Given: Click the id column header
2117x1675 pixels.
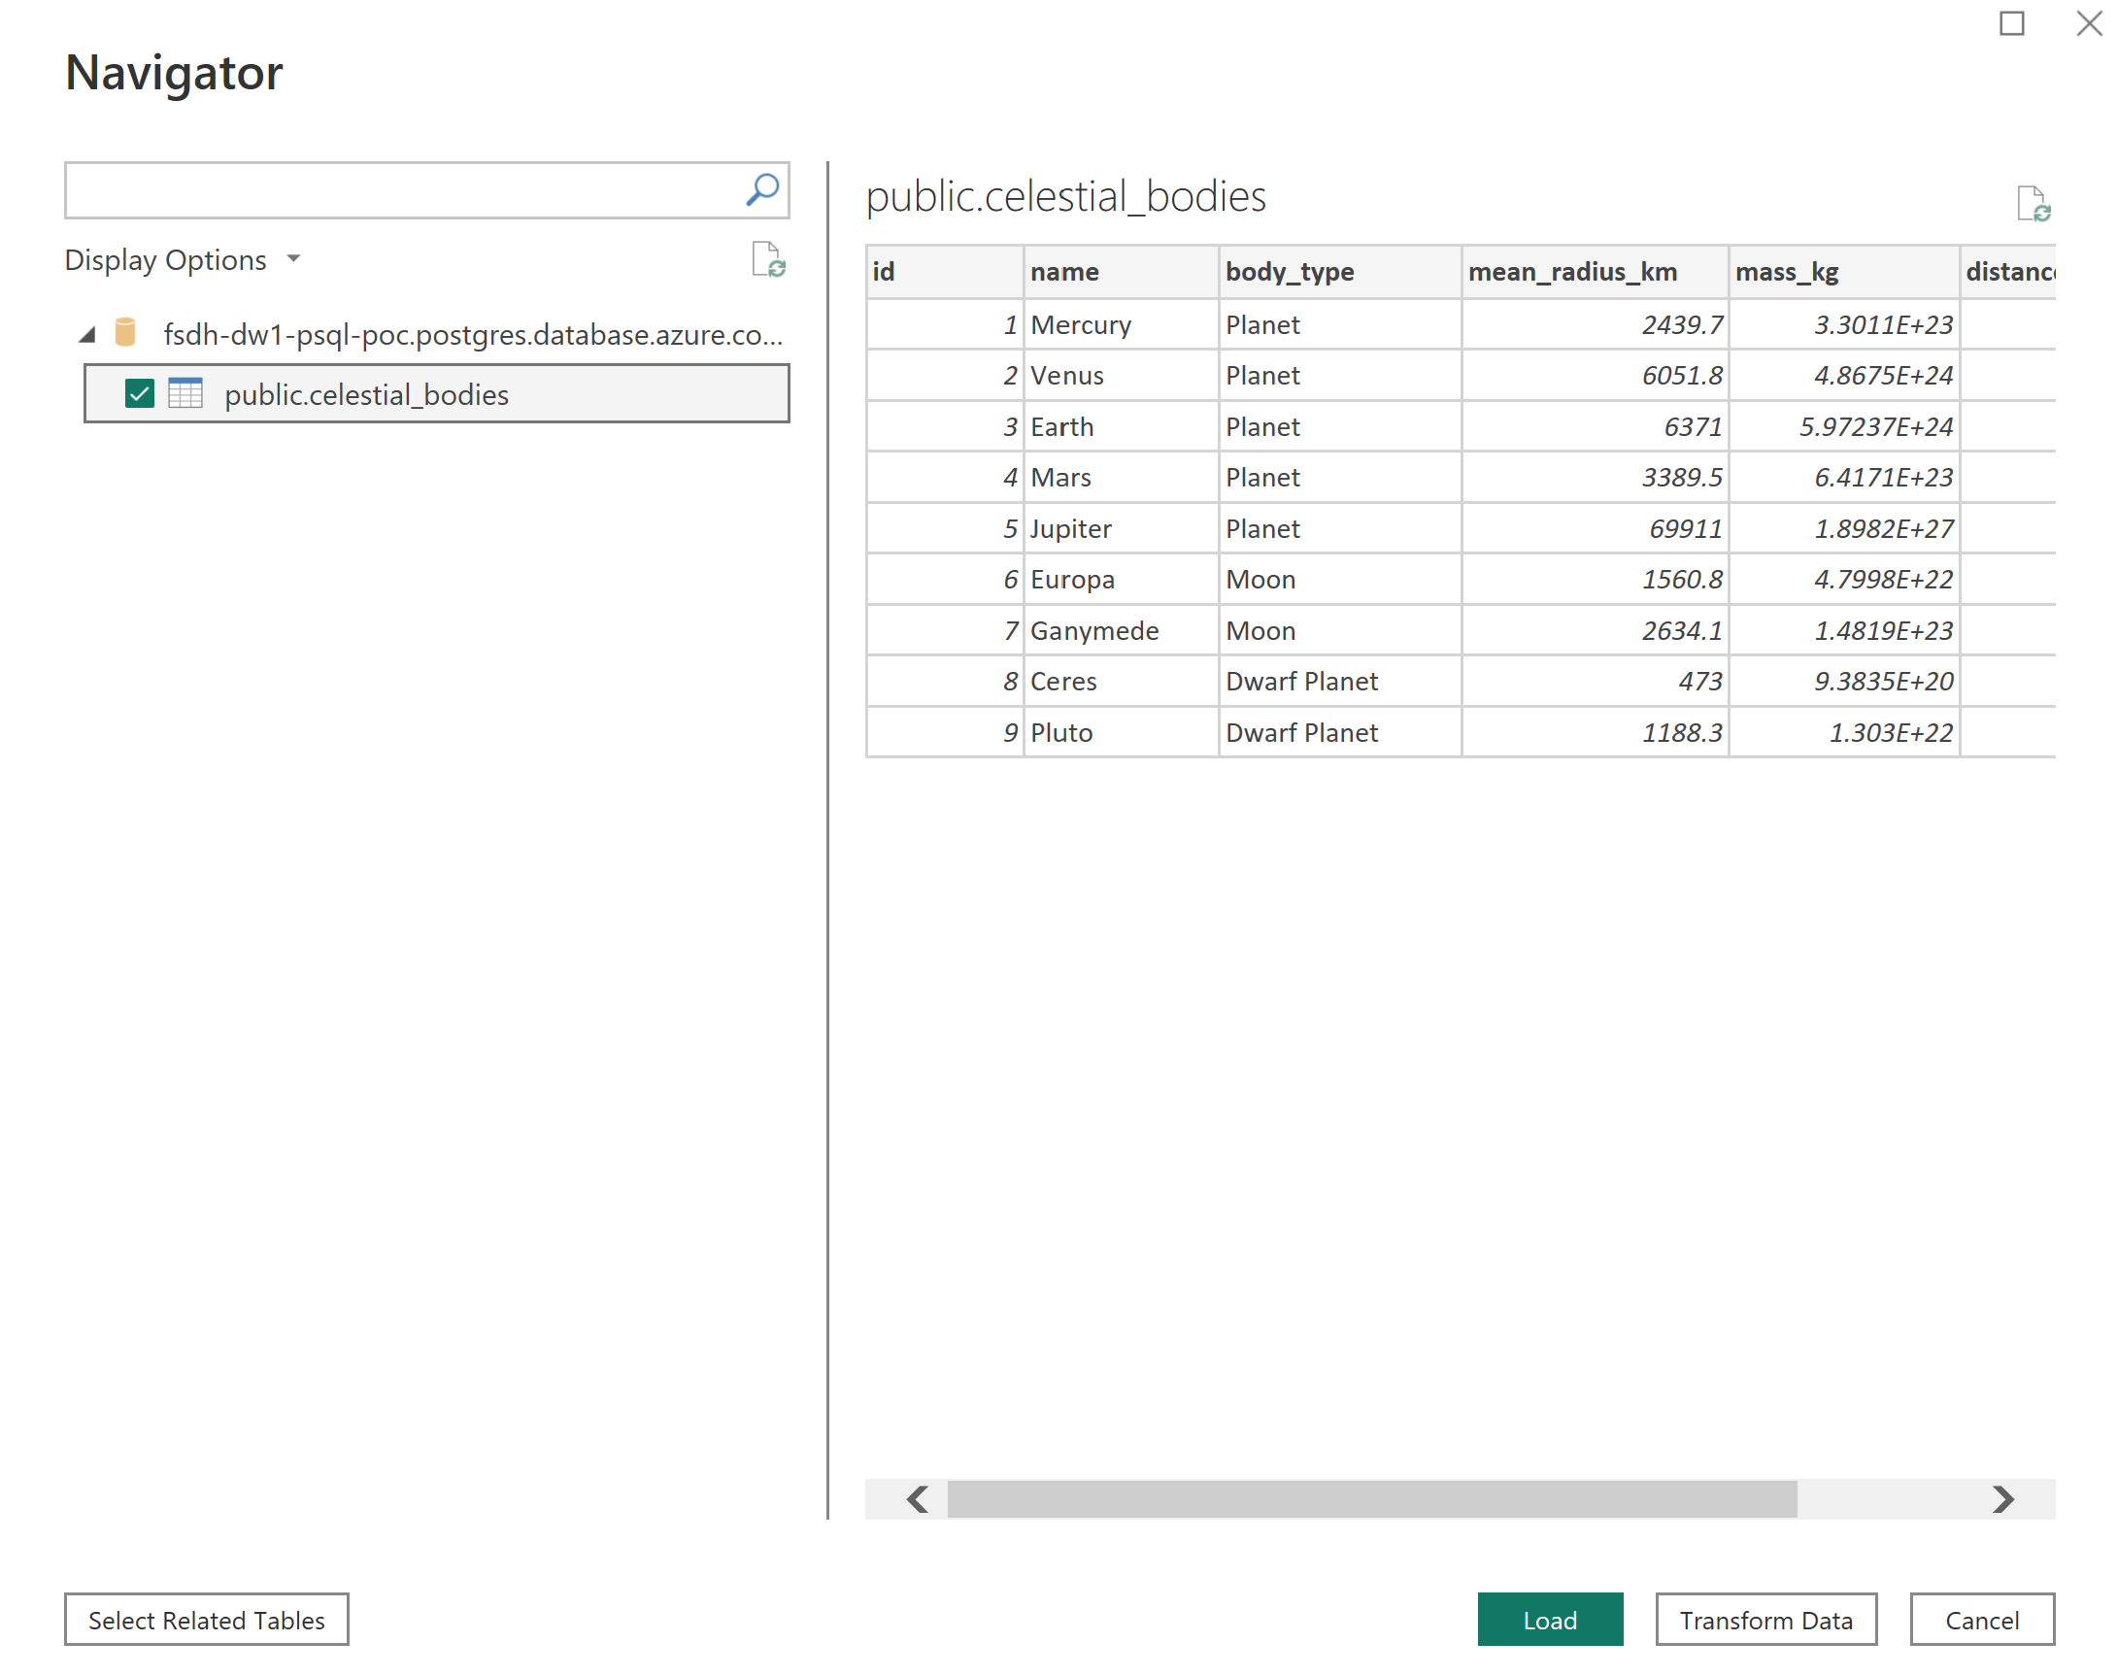Looking at the screenshot, I should click(x=945, y=272).
